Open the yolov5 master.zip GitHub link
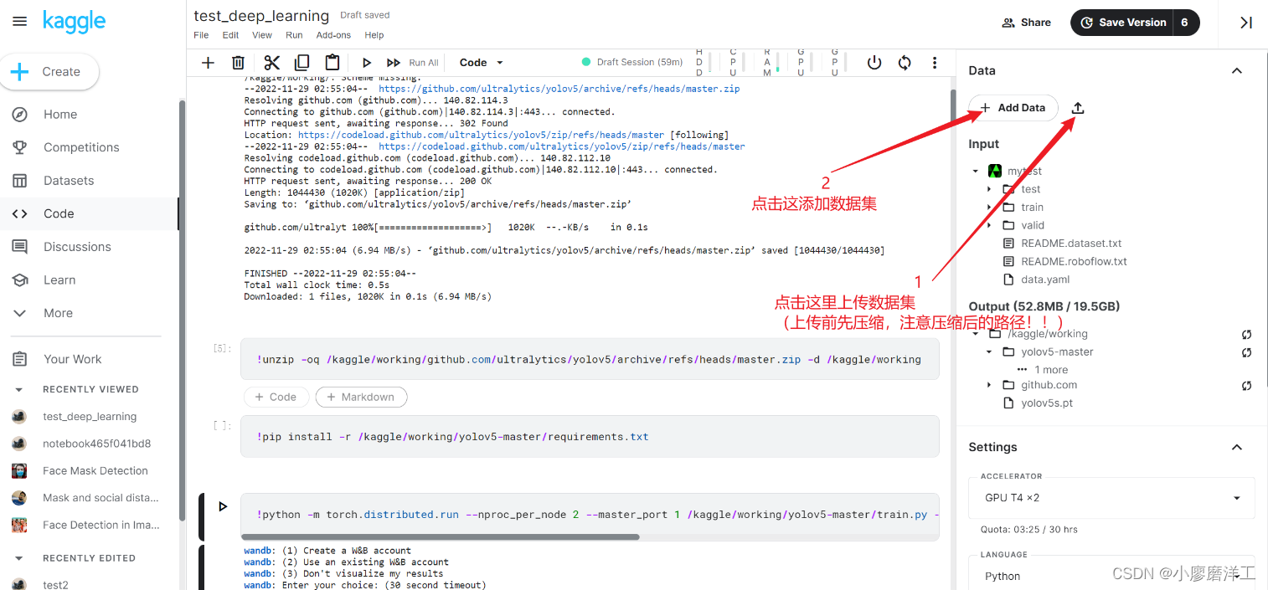The image size is (1268, 590). (x=559, y=89)
